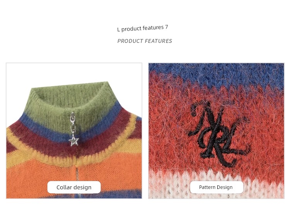290x221 pixels.
Task: Click the number 7 in the heading
Action: pos(166,27)
